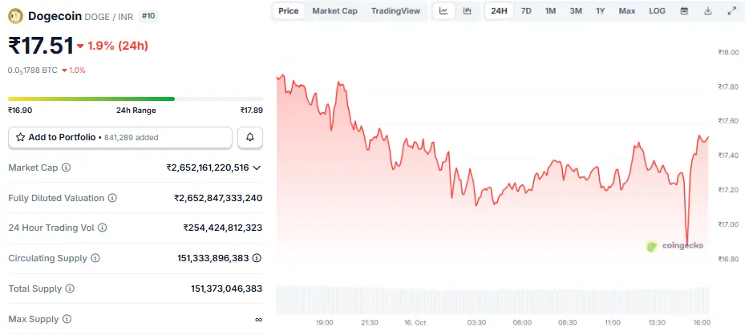This screenshot has height=335, width=745.
Task: Select the 7D time range
Action: [526, 11]
